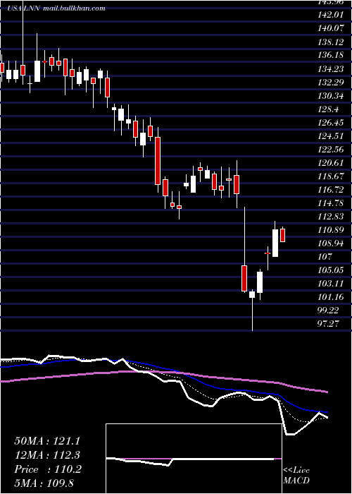The image size is (352, 494).
Task: Click the 118.67 price axis label
Action: click(330, 176)
